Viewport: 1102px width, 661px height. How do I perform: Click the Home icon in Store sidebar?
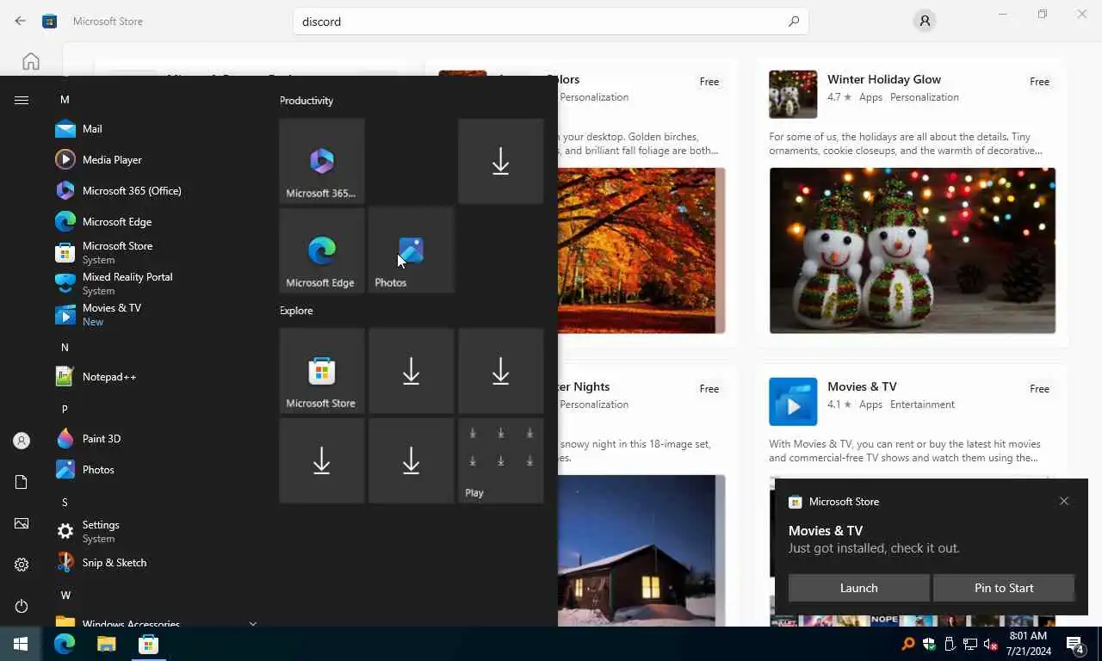coord(31,61)
